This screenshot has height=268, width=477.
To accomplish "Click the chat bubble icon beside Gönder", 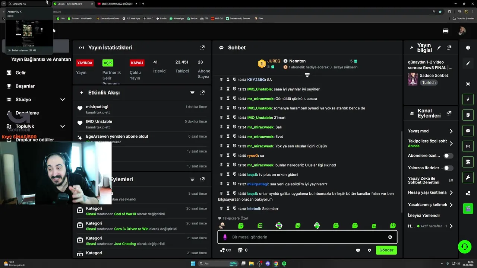I will [358, 250].
